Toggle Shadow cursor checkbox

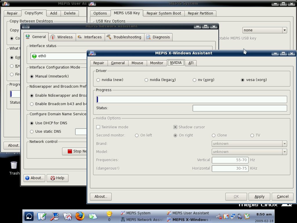tap(189, 127)
